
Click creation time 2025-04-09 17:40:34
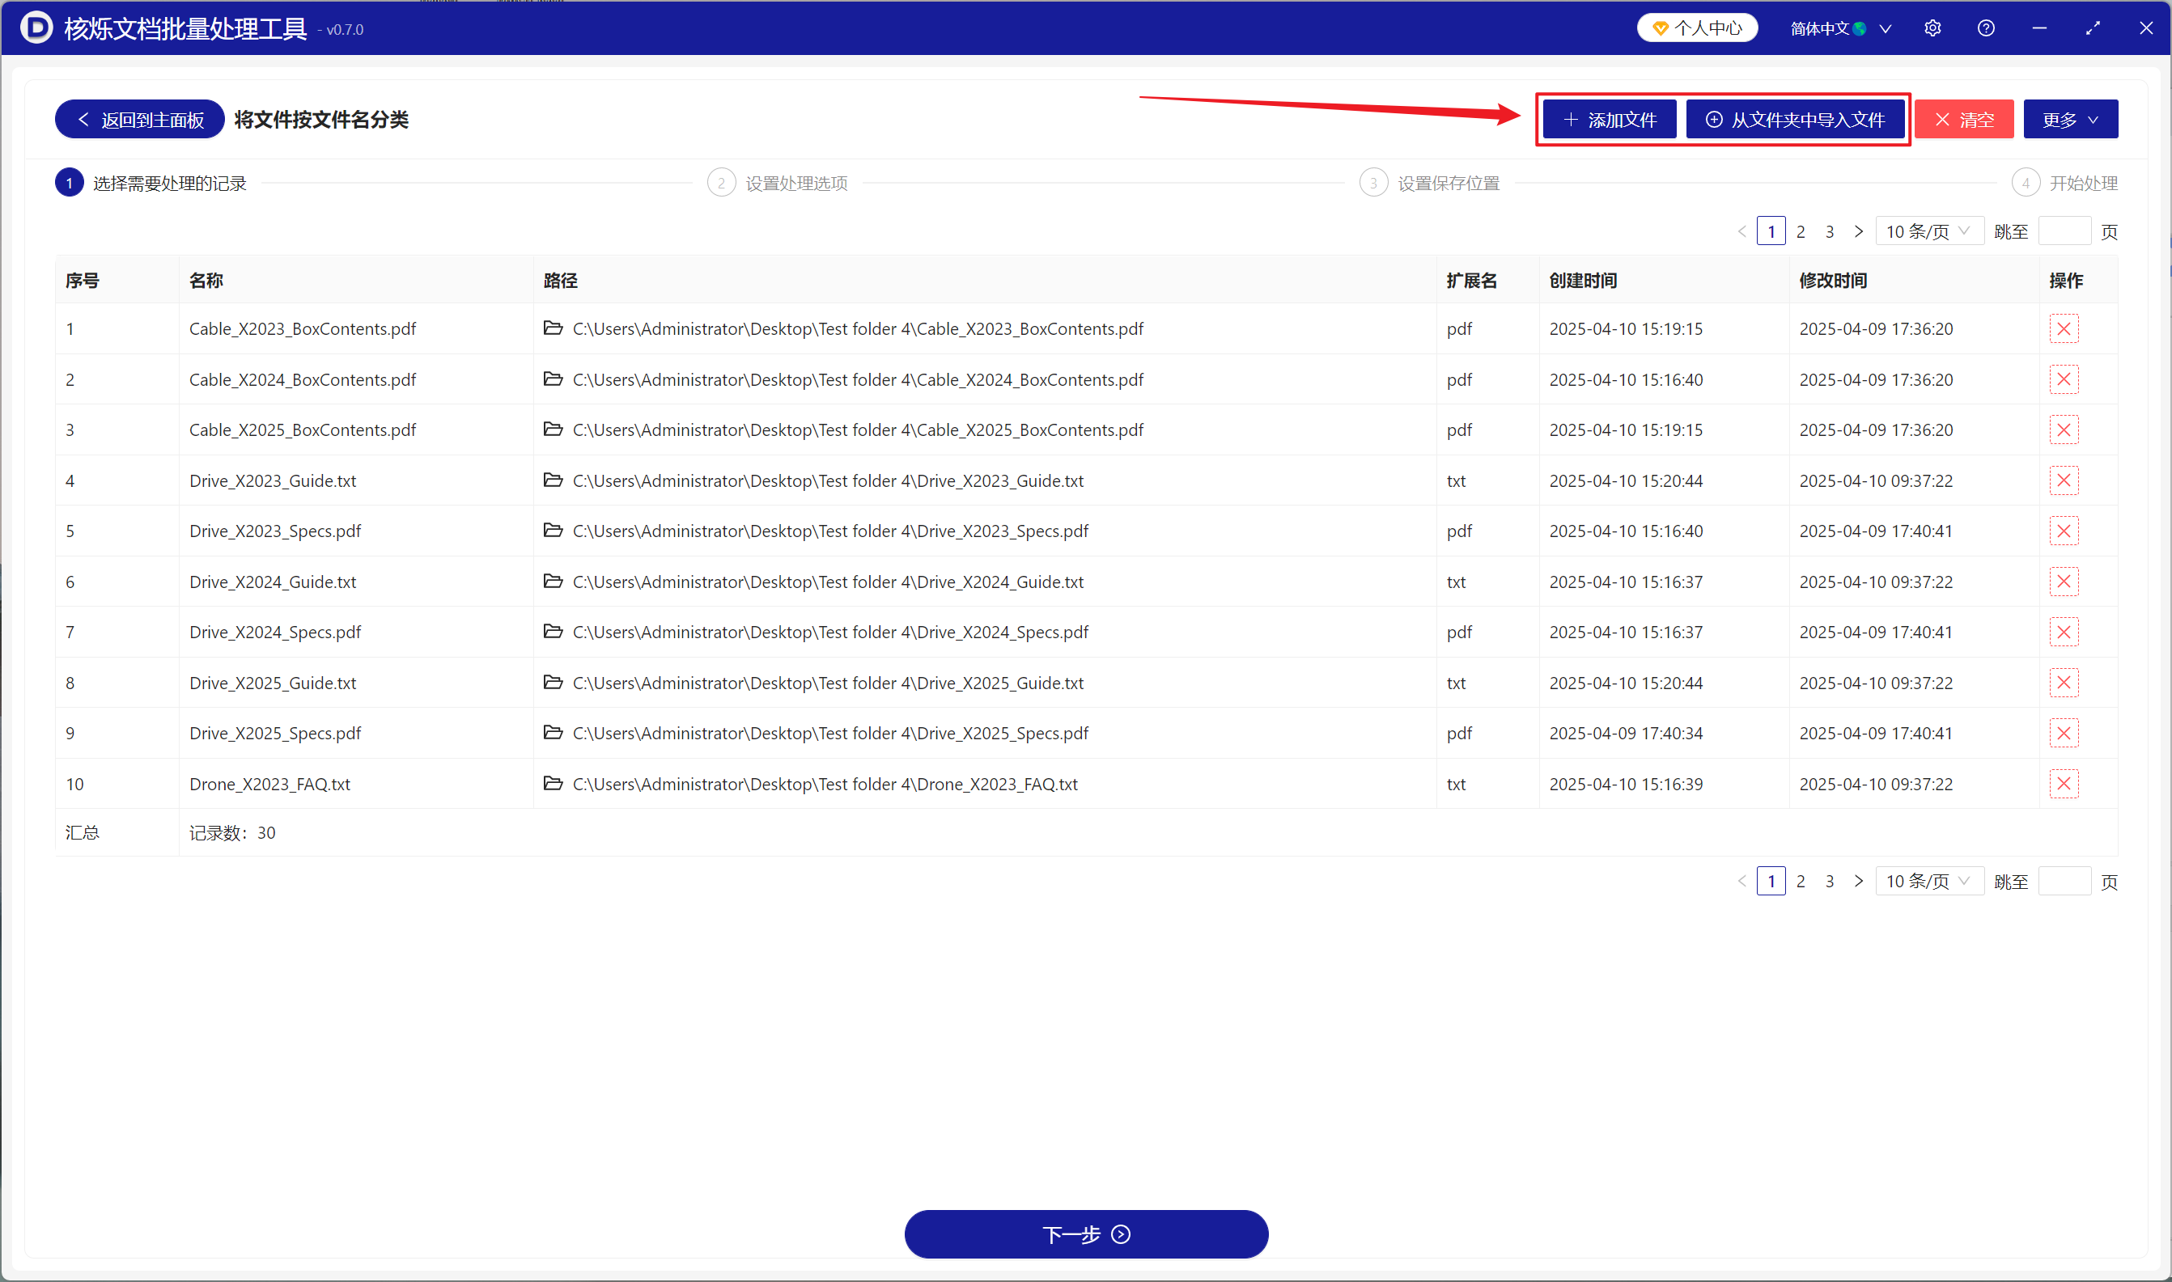tap(1626, 733)
